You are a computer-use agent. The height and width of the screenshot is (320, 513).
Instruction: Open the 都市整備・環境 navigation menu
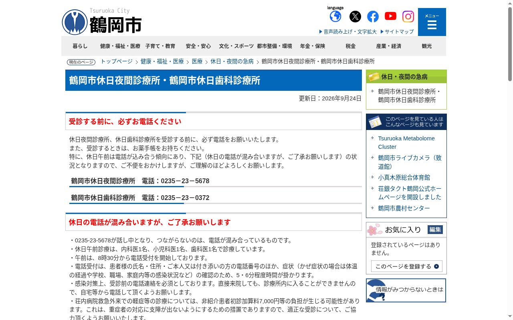point(275,46)
